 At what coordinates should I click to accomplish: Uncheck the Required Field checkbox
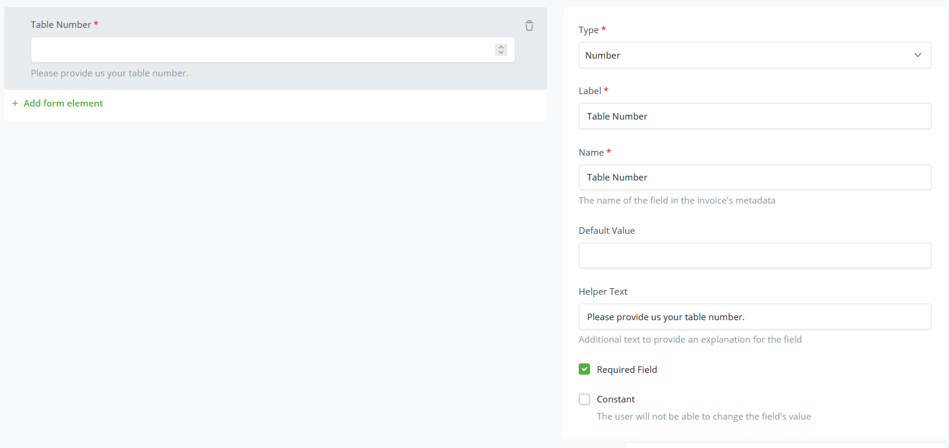pyautogui.click(x=585, y=369)
